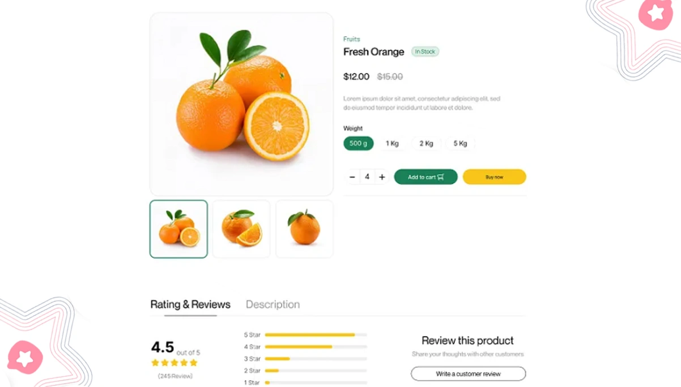Click the quantity field showing 4
Image resolution: width=681 pixels, height=387 pixels.
pos(367,177)
